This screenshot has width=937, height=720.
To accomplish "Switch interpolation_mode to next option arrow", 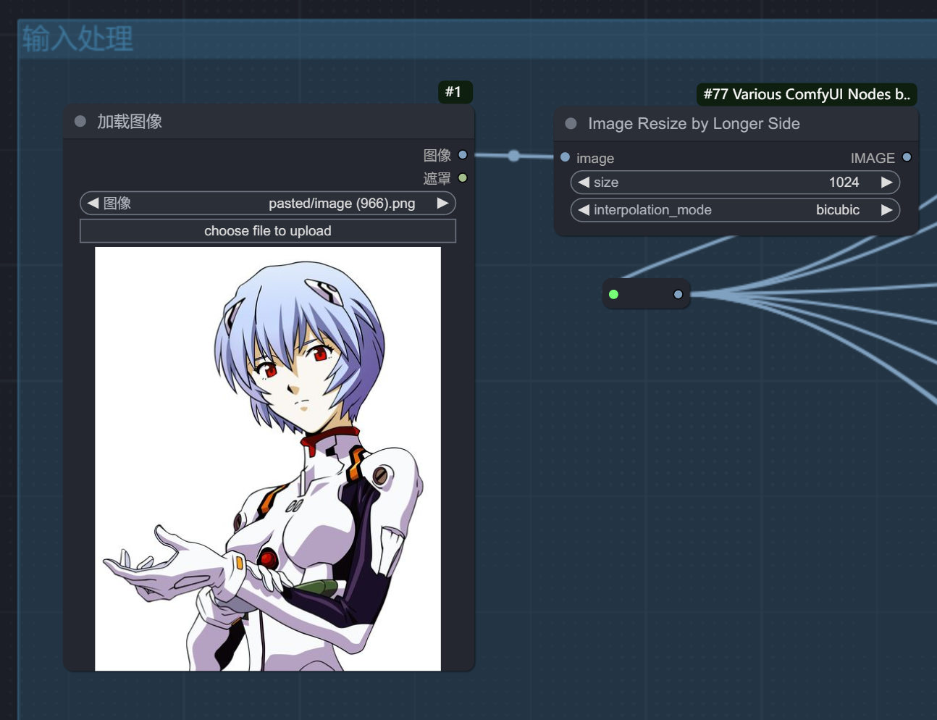I will [887, 210].
